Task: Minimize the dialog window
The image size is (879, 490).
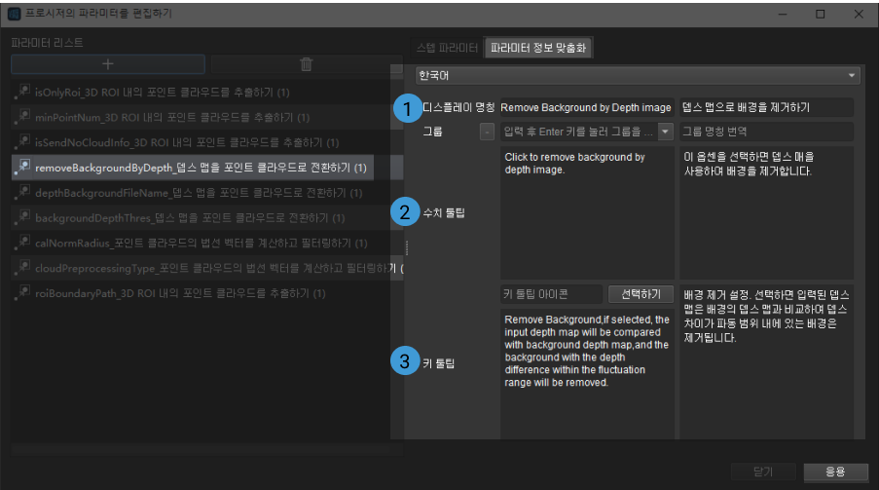Action: coord(784,14)
